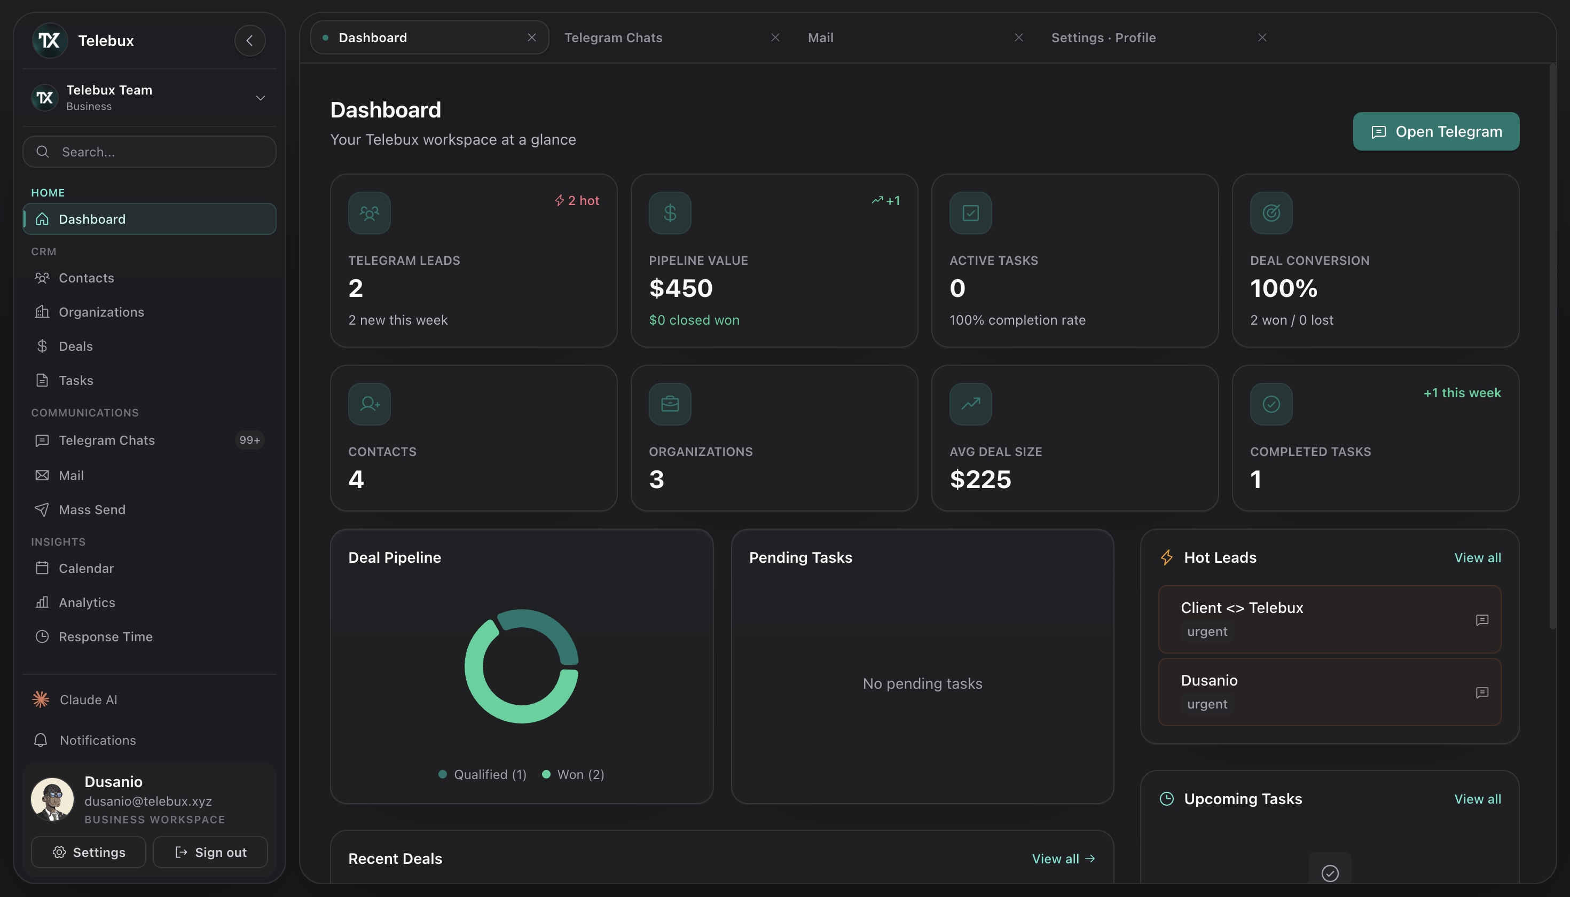This screenshot has height=897, width=1570.
Task: Open Mail in the sidebar
Action: click(149, 476)
